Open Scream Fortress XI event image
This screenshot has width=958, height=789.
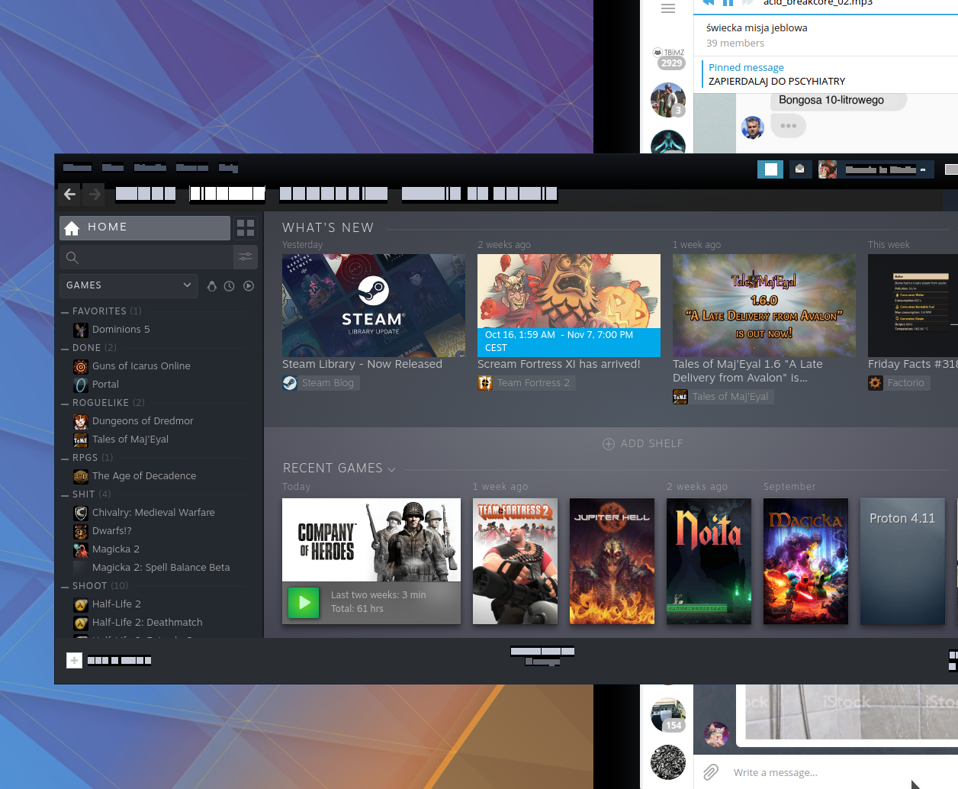[569, 305]
